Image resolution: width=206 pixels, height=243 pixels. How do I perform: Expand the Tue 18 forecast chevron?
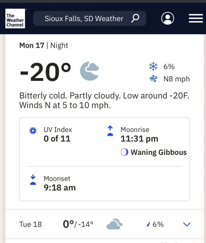[x=187, y=224]
